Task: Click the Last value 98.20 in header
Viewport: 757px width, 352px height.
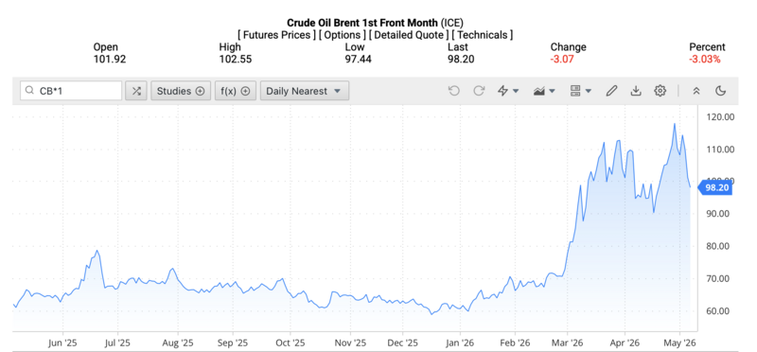Action: (461, 60)
